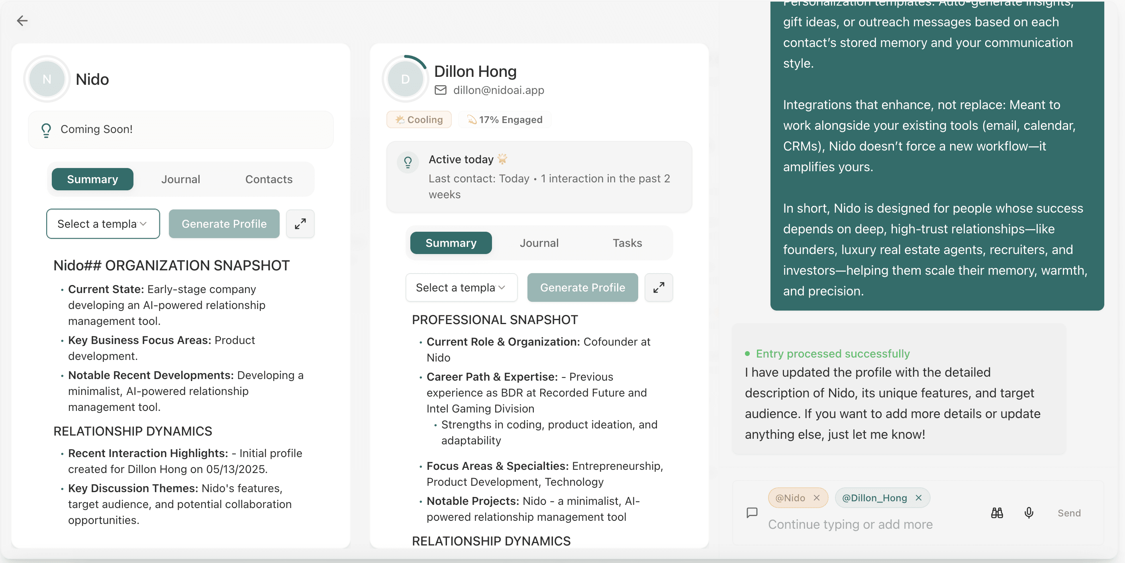This screenshot has width=1125, height=563.
Task: Click Dillon Hong's avatar circle
Action: point(405,79)
